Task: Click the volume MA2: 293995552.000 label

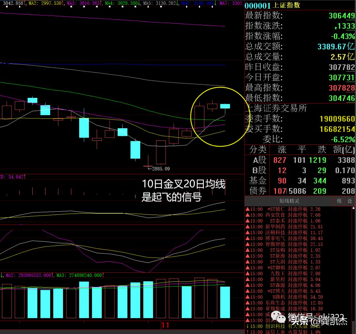Action: pyautogui.click(x=29, y=275)
